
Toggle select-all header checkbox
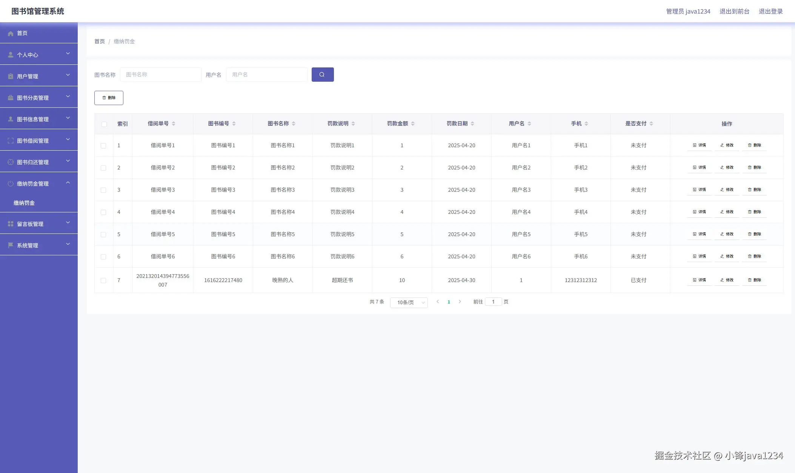pos(104,124)
